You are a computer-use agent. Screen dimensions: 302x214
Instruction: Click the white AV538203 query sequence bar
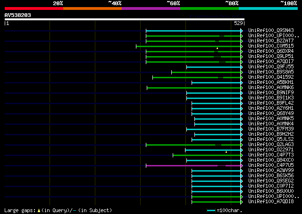coord(125,19)
